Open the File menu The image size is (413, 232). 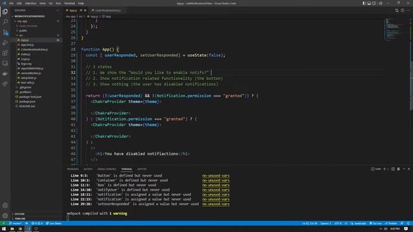pyautogui.click(x=11, y=3)
